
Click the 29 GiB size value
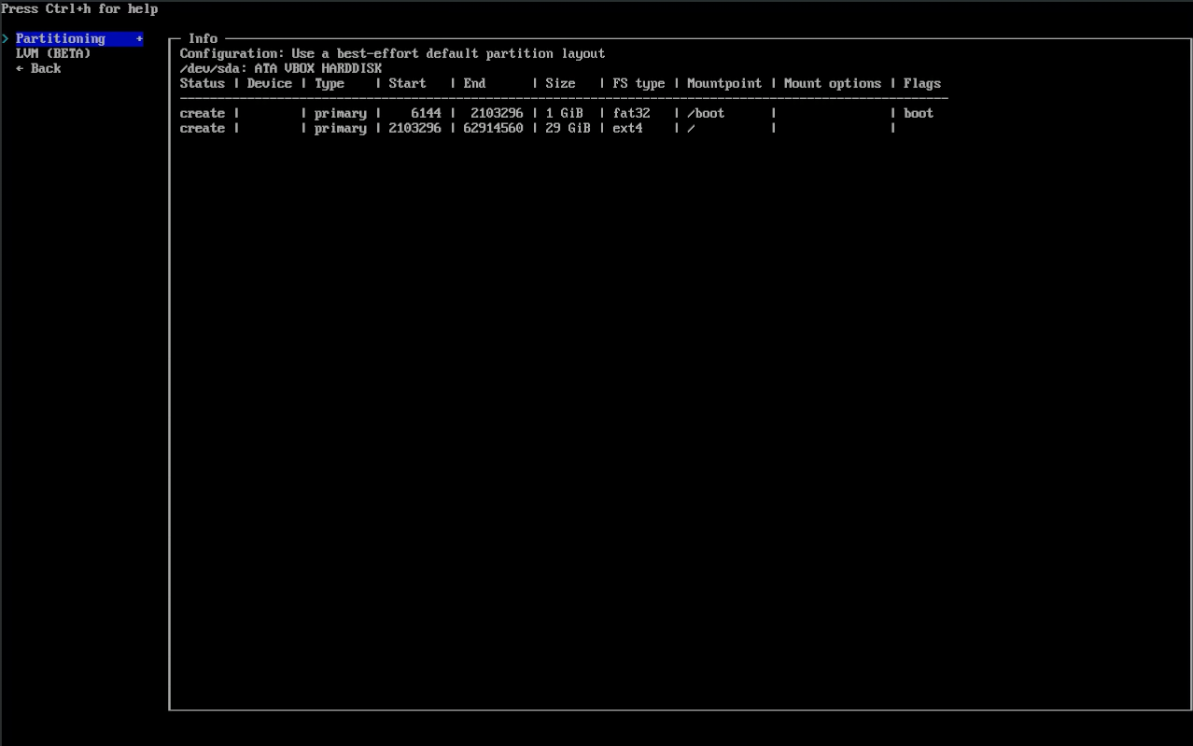coord(568,128)
